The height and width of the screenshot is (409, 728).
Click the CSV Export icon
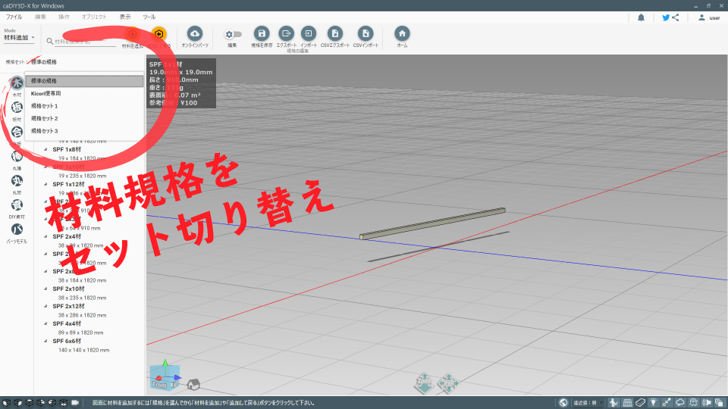[334, 33]
